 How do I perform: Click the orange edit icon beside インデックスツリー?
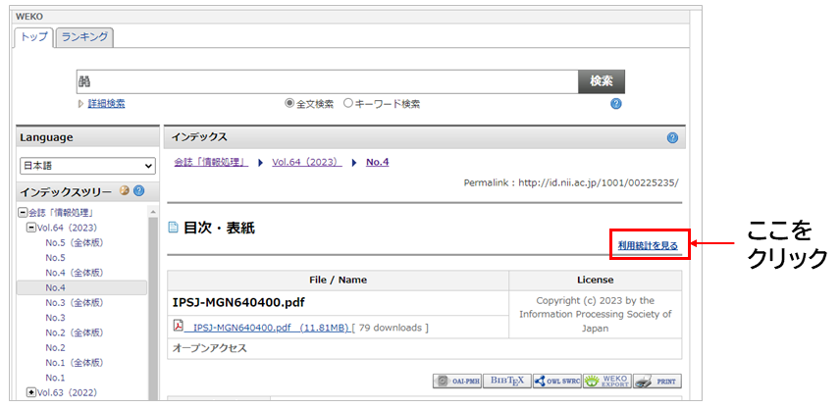pos(125,191)
